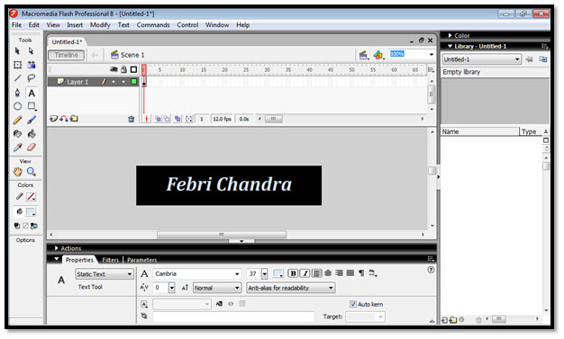Open the Static Text type dropdown
The height and width of the screenshot is (339, 564).
[x=105, y=274]
